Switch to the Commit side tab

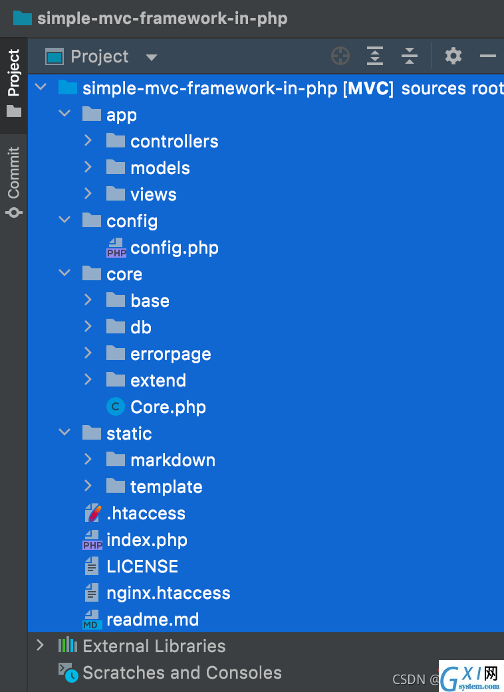pyautogui.click(x=14, y=183)
